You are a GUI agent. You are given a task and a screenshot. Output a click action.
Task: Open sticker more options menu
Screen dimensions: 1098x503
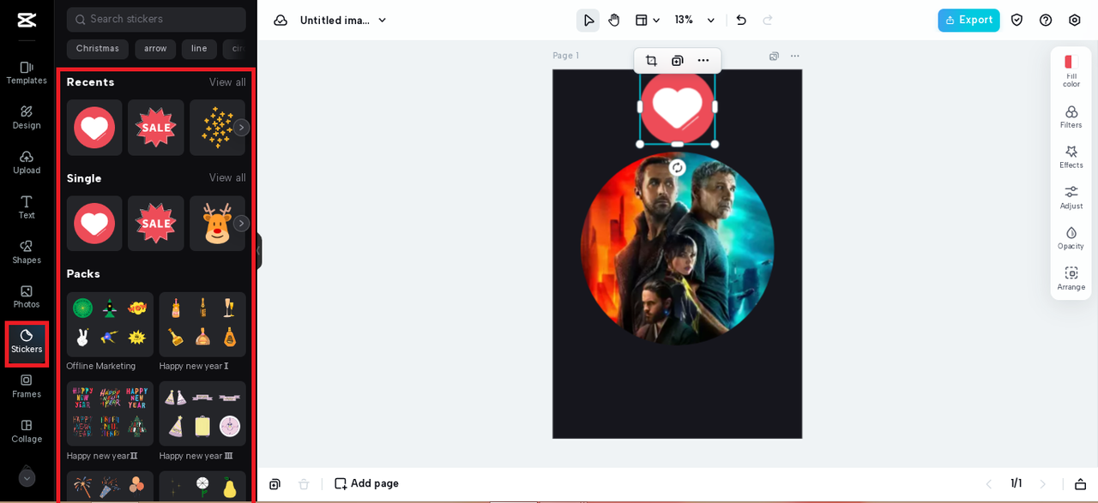pos(703,60)
